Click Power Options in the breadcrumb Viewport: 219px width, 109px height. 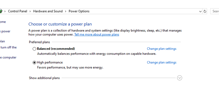[79, 11]
